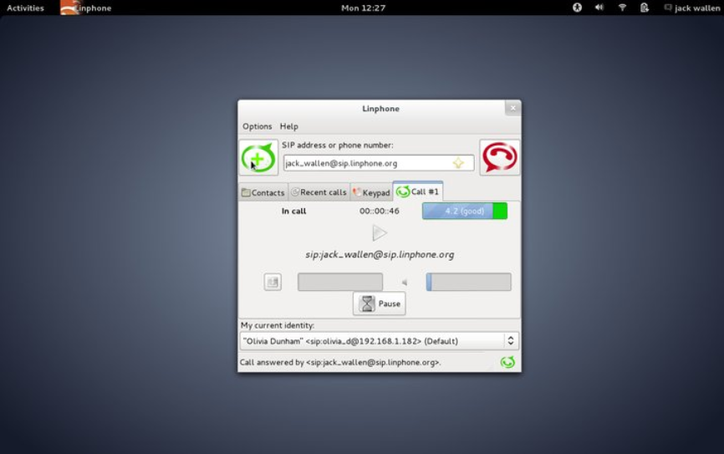Click the small button beside the left level bar
Screen dimensions: 724x454
(x=273, y=282)
